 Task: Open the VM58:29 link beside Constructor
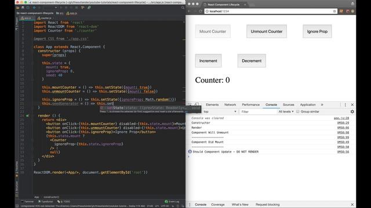pos(343,123)
